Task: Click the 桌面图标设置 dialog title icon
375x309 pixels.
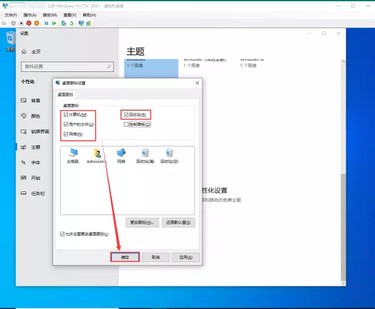Action: coord(57,83)
